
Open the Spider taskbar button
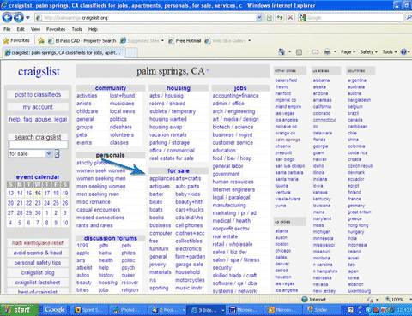pyautogui.click(x=321, y=310)
